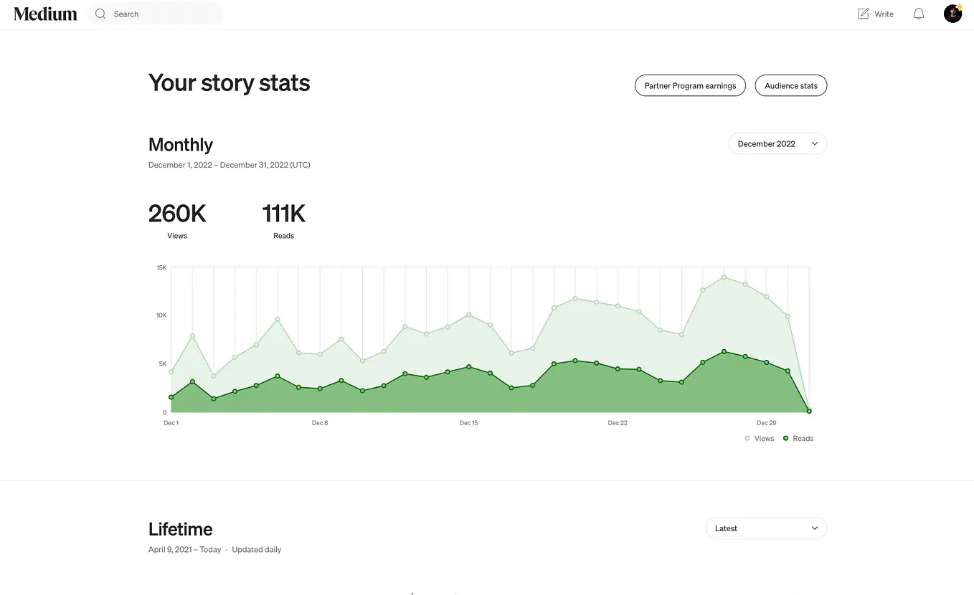Open the profile avatar menu
The image size is (974, 595).
pyautogui.click(x=952, y=14)
